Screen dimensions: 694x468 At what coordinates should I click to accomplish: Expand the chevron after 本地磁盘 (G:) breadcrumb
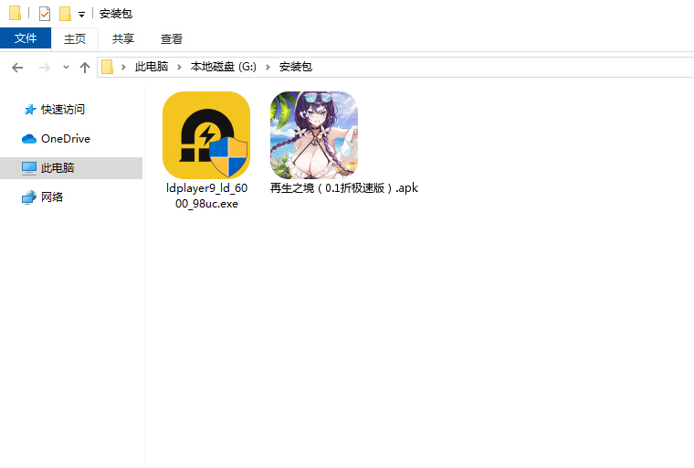(x=268, y=67)
